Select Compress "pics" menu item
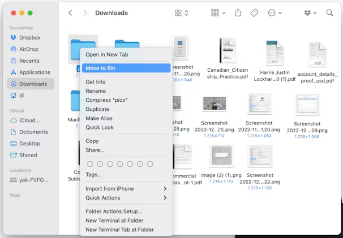Viewport: 343px width, 238px height. [106, 100]
